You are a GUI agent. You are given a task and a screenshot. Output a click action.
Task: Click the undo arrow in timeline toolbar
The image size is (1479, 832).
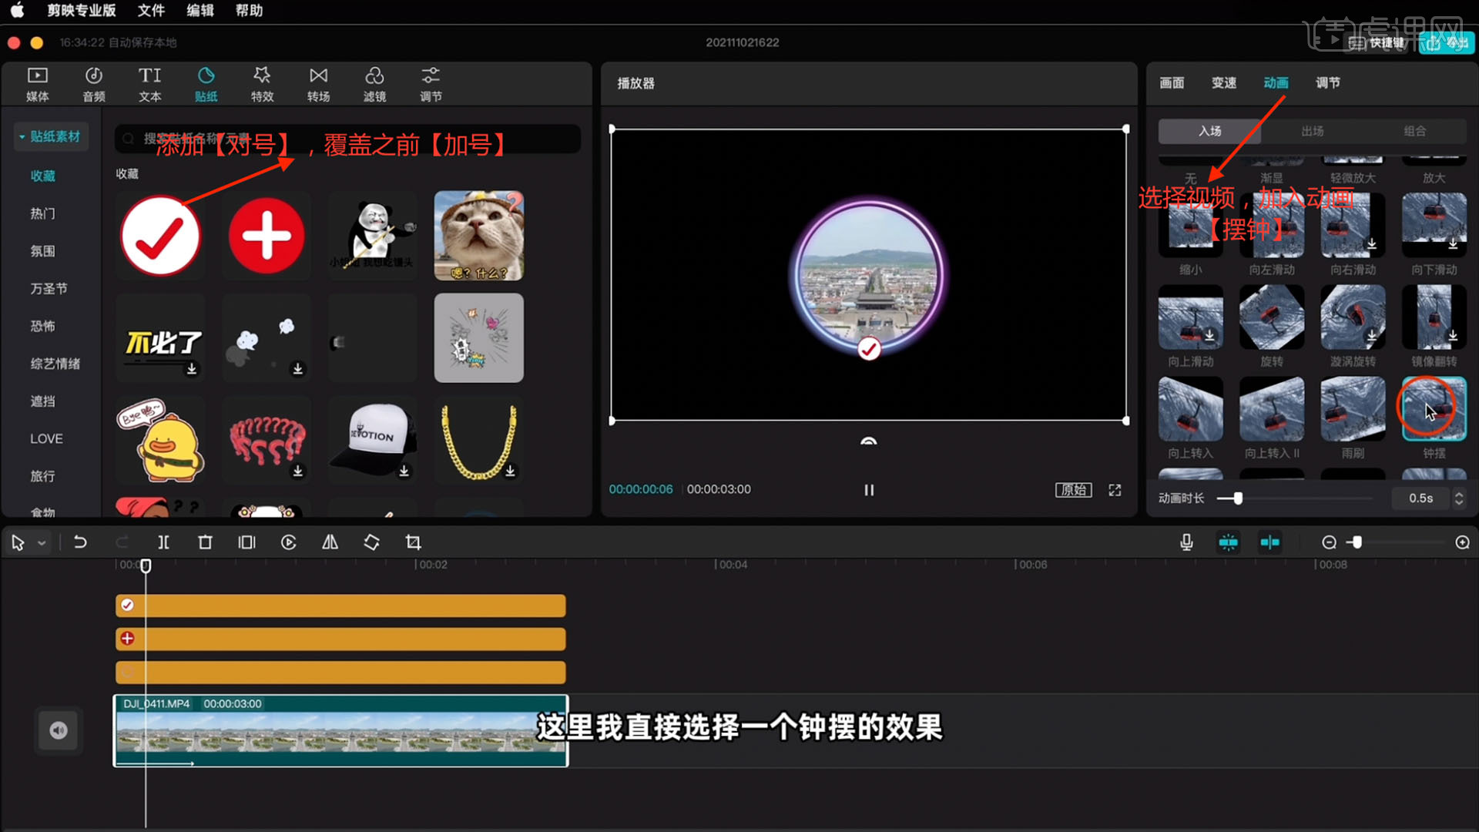point(79,542)
